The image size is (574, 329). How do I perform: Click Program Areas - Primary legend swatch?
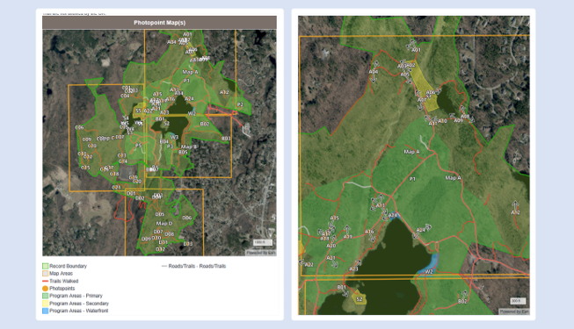pos(45,296)
